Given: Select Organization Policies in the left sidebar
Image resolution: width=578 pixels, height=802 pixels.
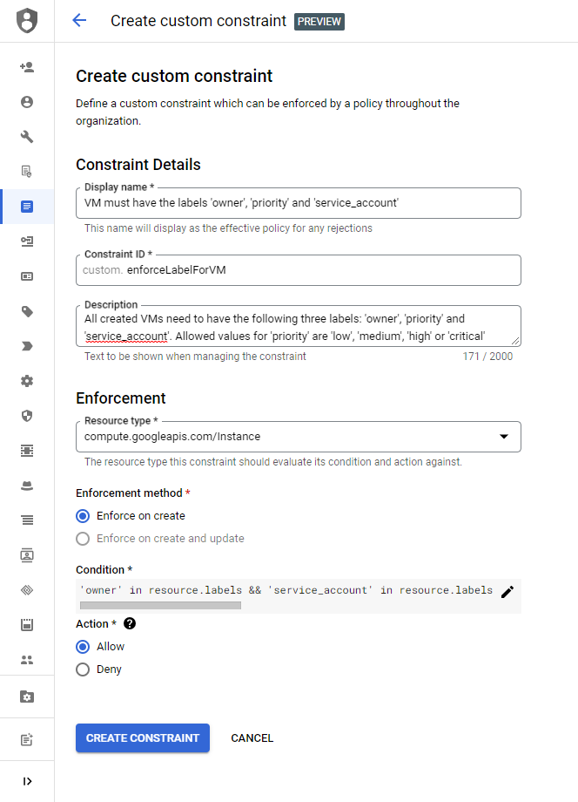Looking at the screenshot, I should 26,207.
